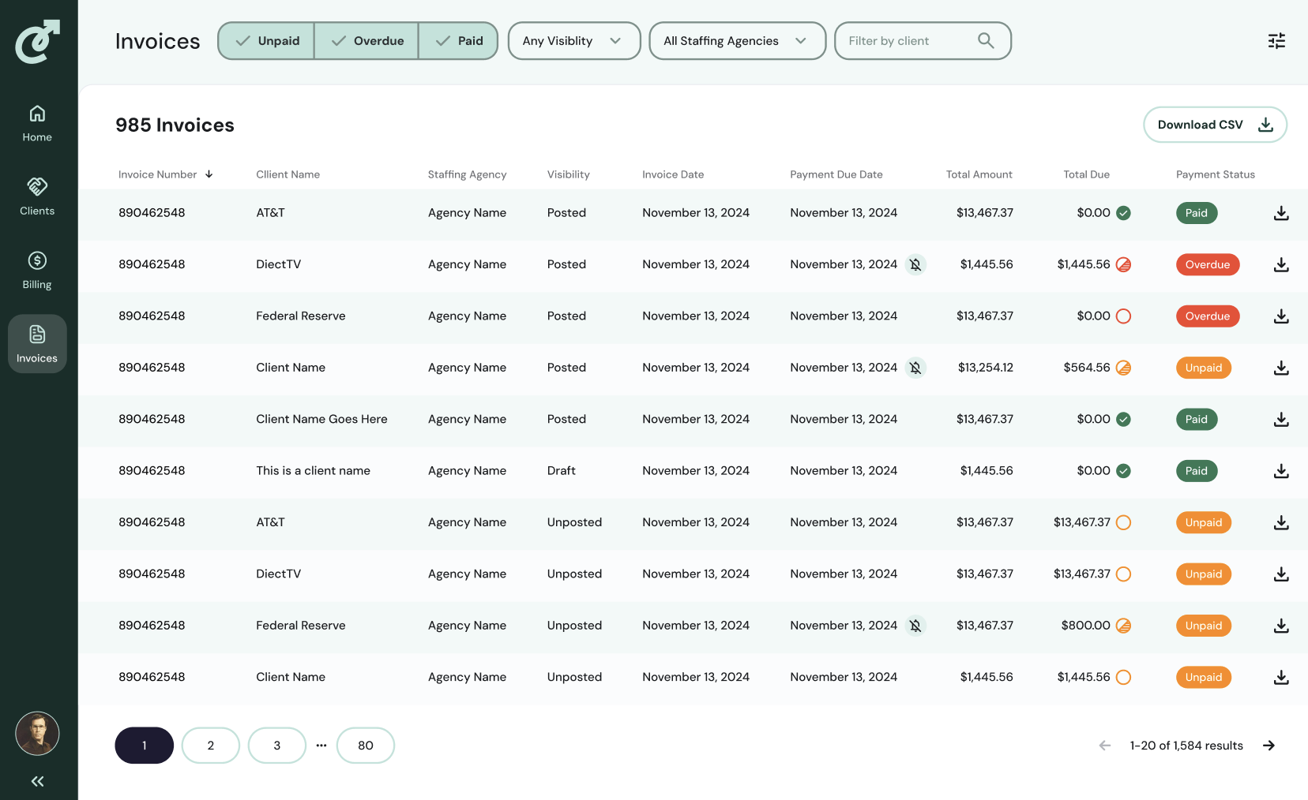Toggle the Unpaid status filter
The height and width of the screenshot is (800, 1308).
(267, 41)
